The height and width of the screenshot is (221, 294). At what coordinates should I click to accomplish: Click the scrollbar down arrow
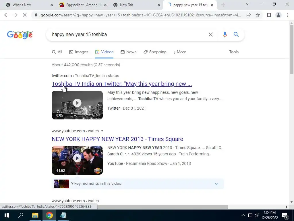pos(291,202)
